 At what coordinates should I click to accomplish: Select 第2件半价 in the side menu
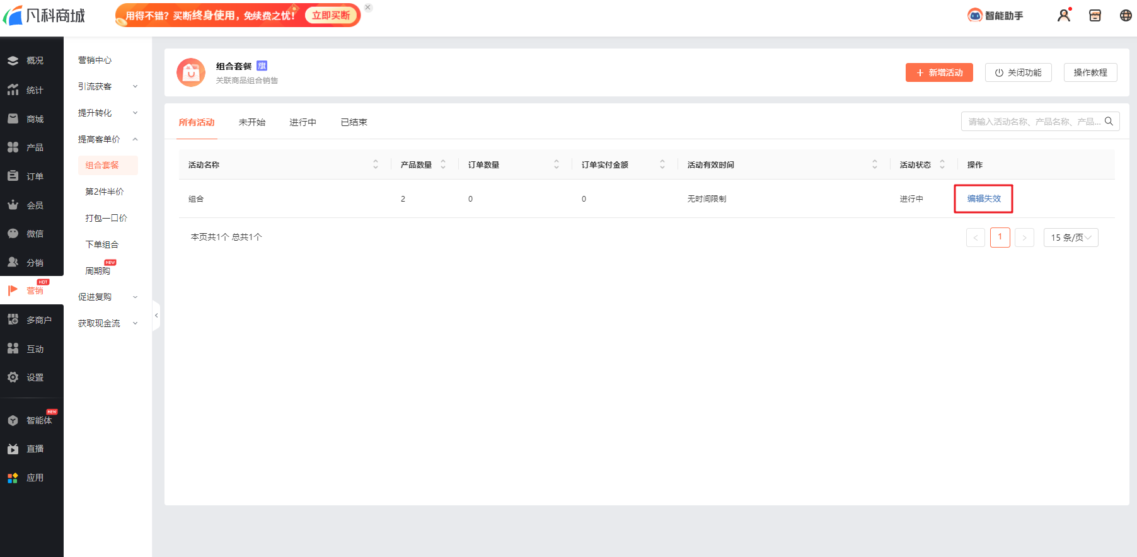(105, 192)
